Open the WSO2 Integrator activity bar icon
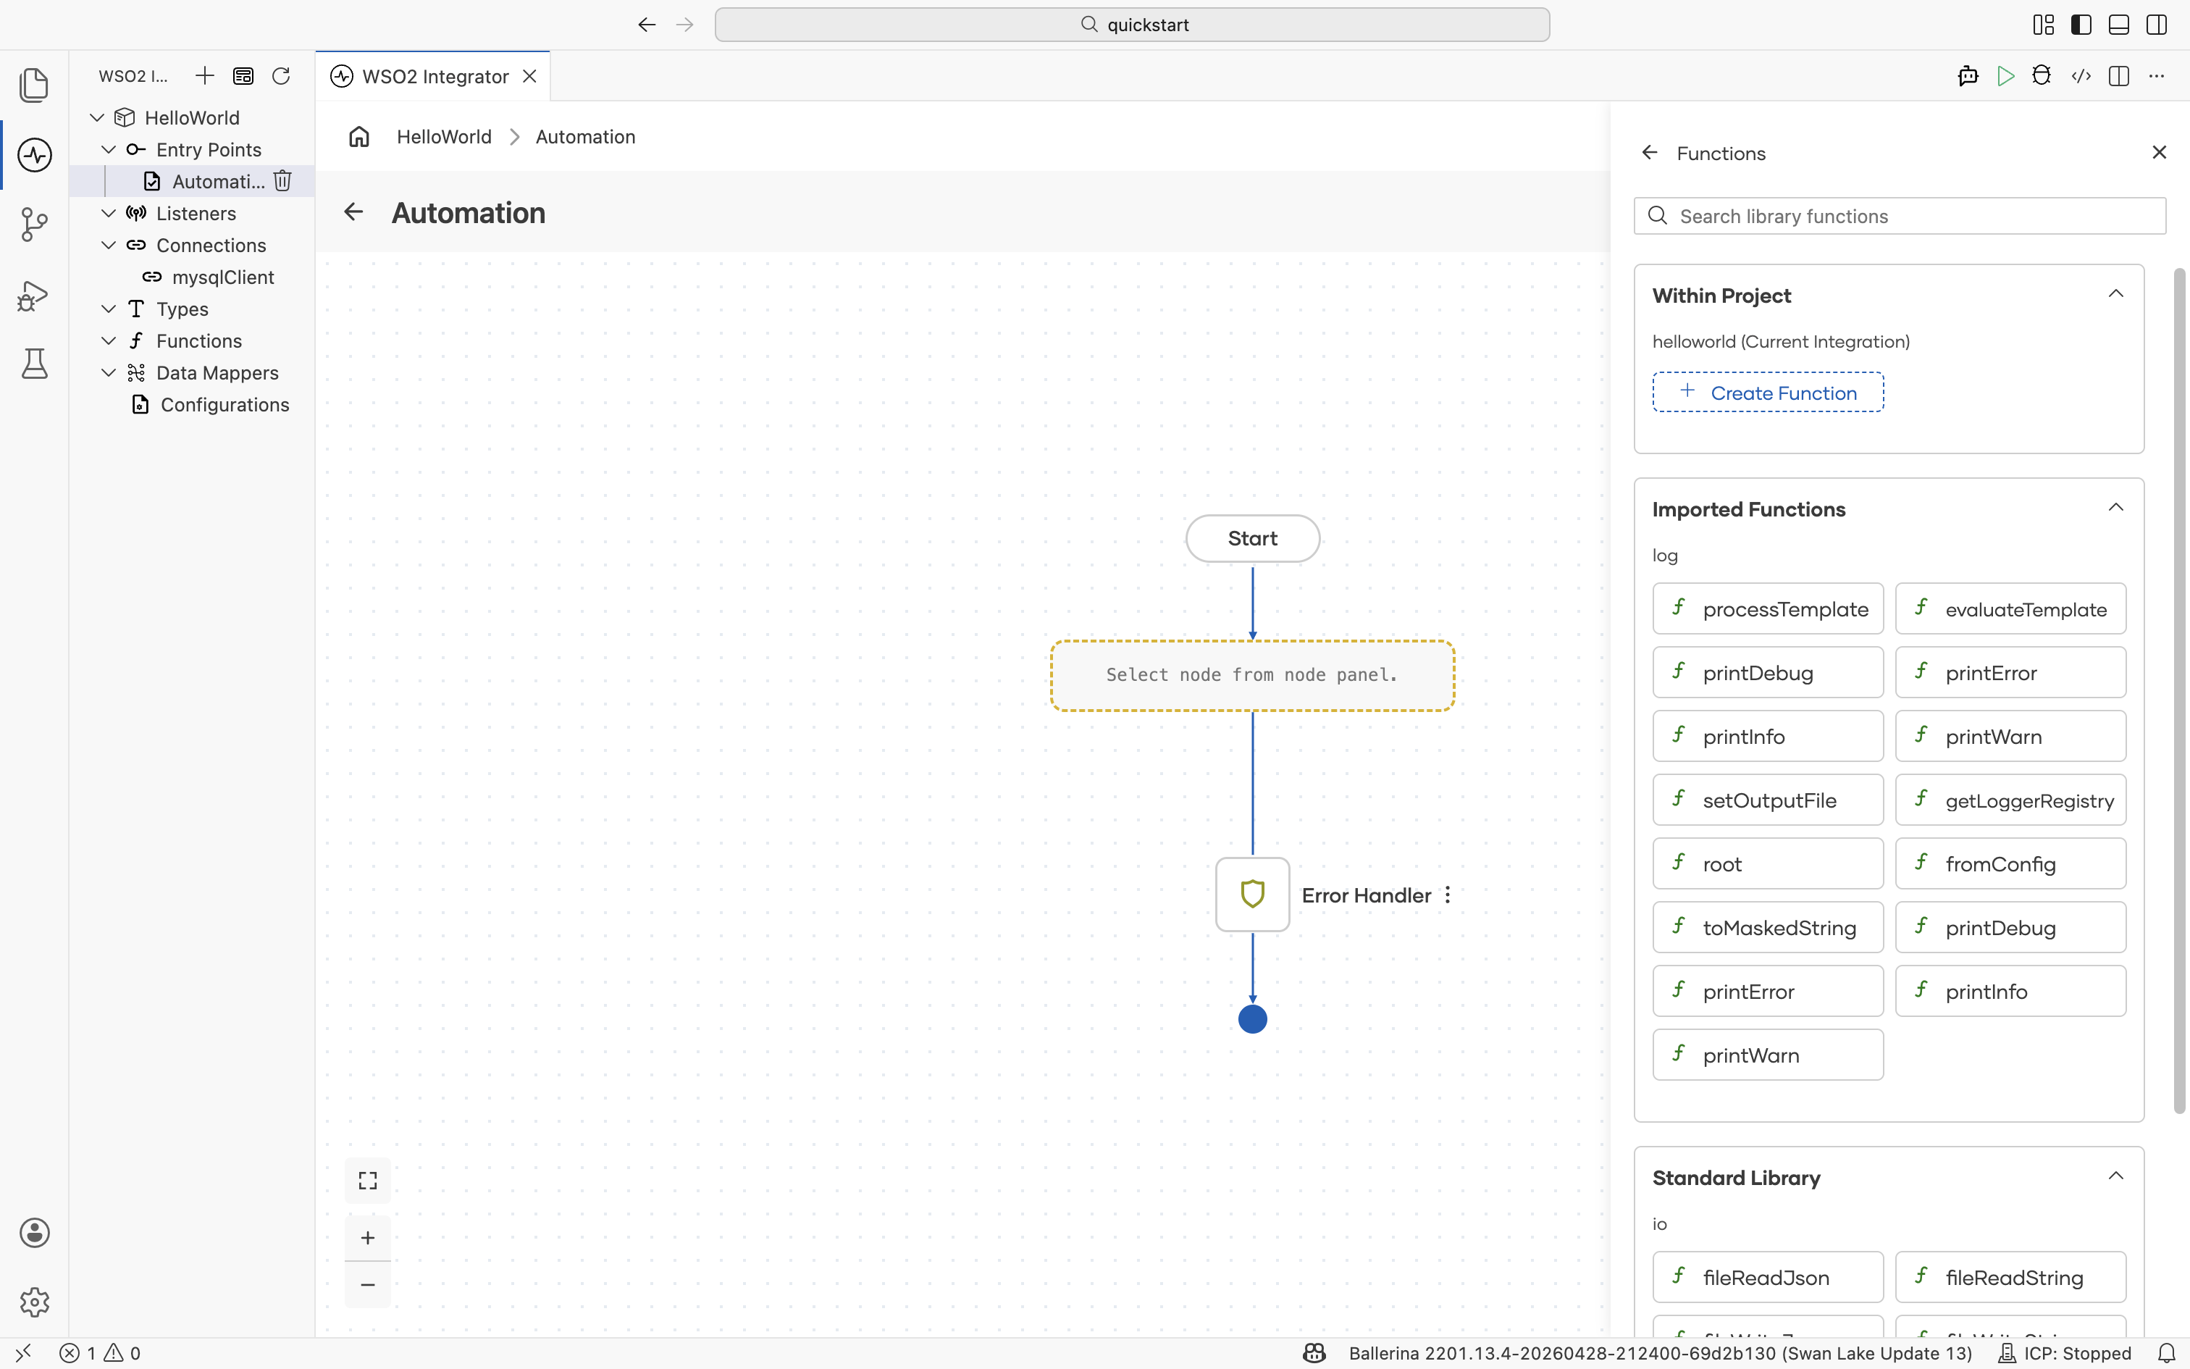Screen dimensions: 2190x1369 34,155
